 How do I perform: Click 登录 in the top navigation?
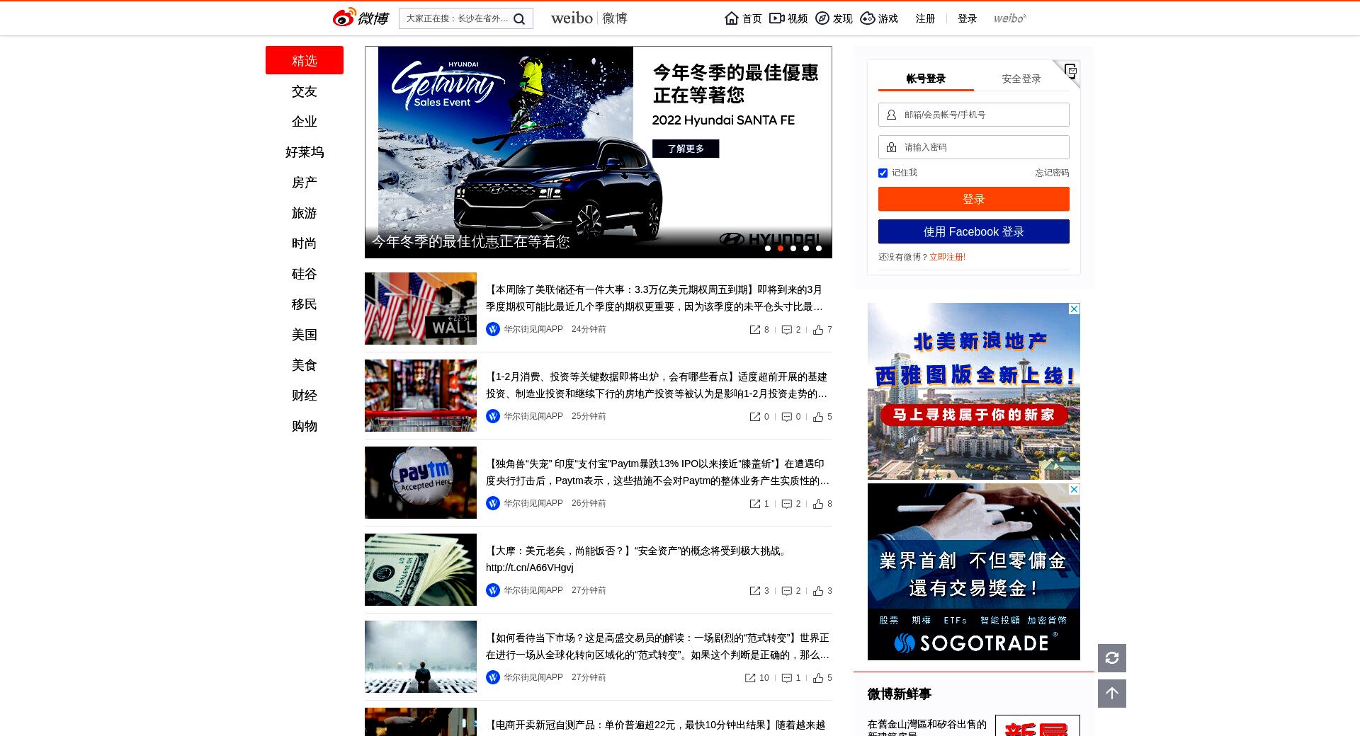click(967, 18)
